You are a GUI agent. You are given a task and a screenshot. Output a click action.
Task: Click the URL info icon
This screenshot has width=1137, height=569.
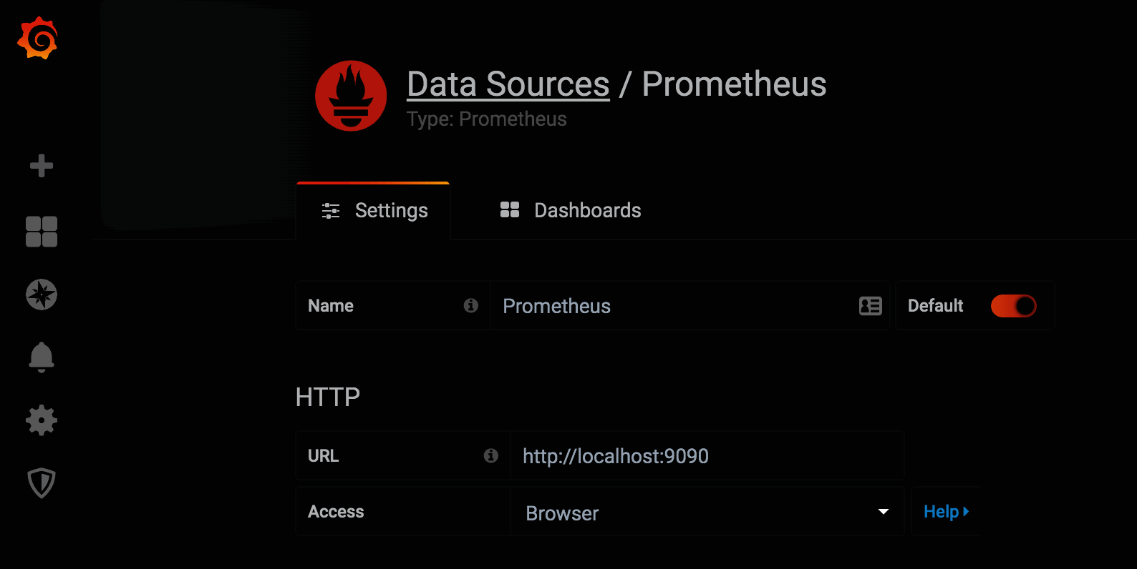coord(492,455)
